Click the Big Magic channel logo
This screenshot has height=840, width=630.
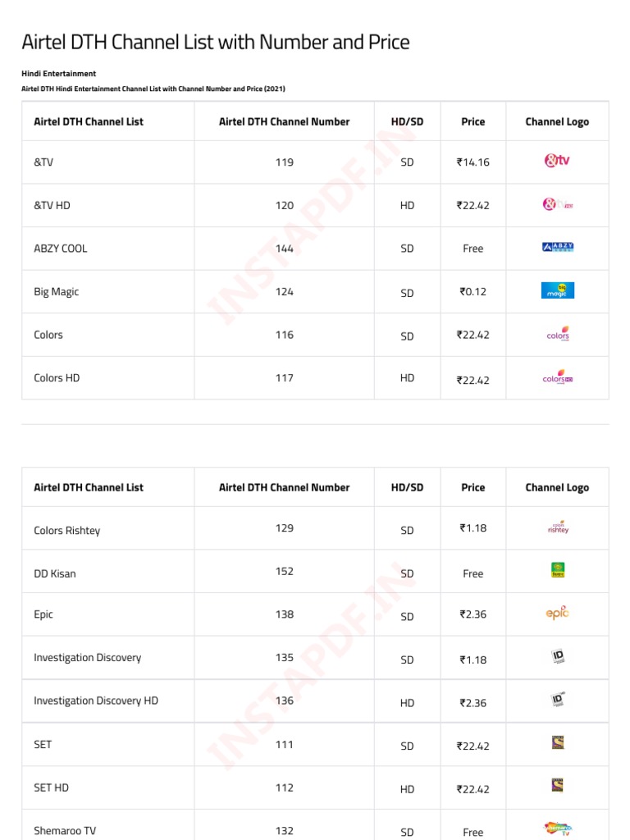coord(557,290)
